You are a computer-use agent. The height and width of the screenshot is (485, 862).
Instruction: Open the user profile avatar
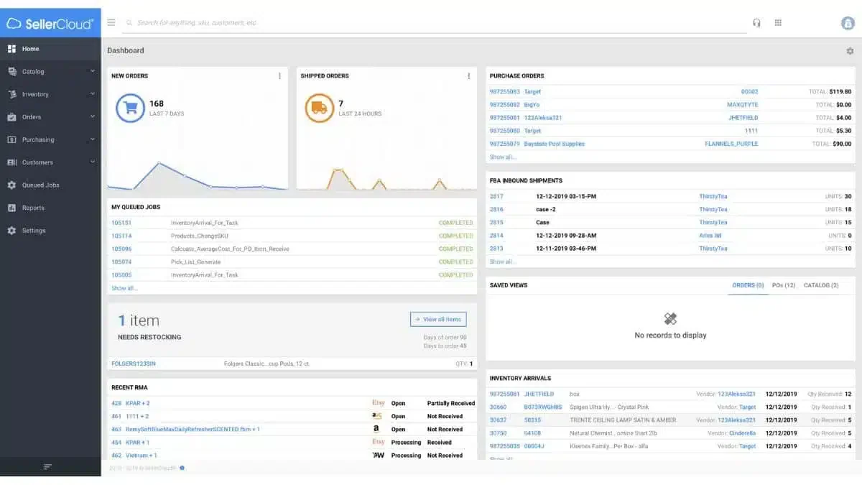coord(848,23)
